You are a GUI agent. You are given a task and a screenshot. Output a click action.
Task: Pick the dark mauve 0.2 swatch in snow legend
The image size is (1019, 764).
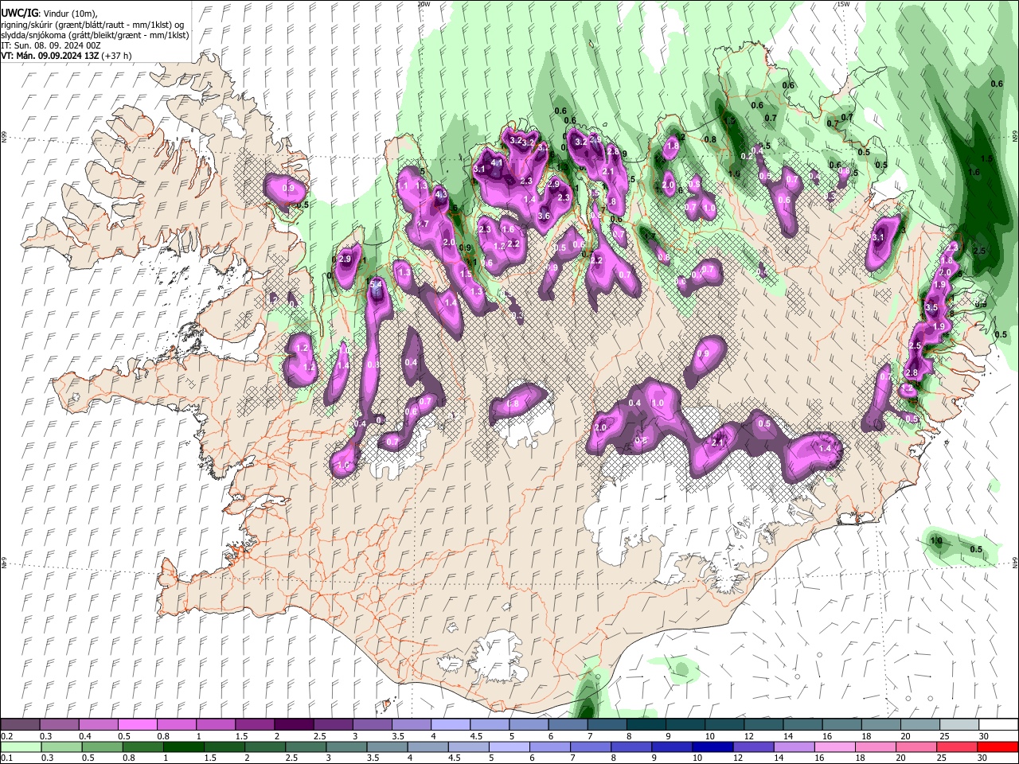click(x=20, y=725)
